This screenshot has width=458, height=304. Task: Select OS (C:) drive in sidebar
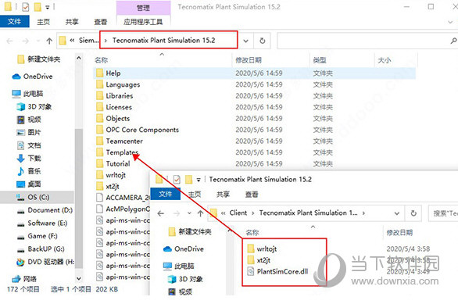[x=38, y=197]
